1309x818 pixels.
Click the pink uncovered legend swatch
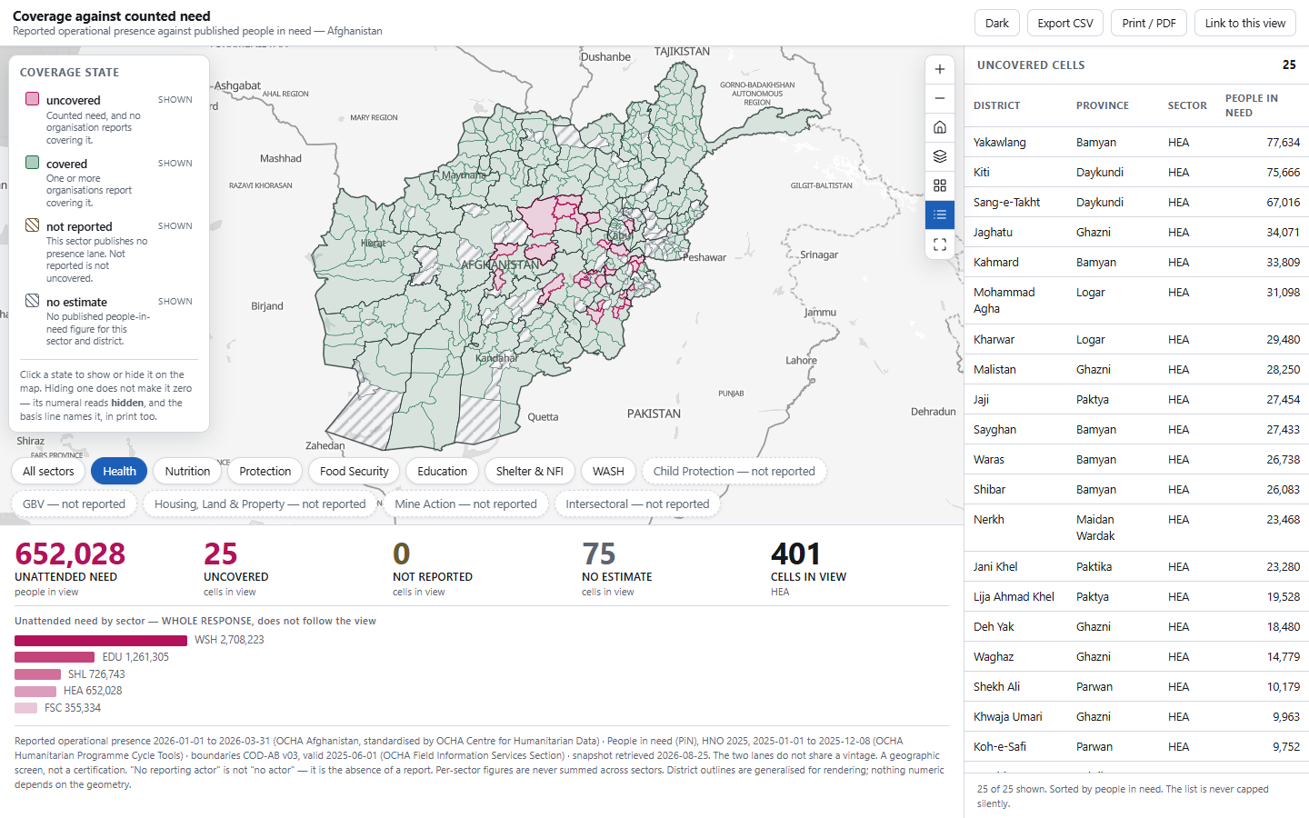click(x=32, y=99)
